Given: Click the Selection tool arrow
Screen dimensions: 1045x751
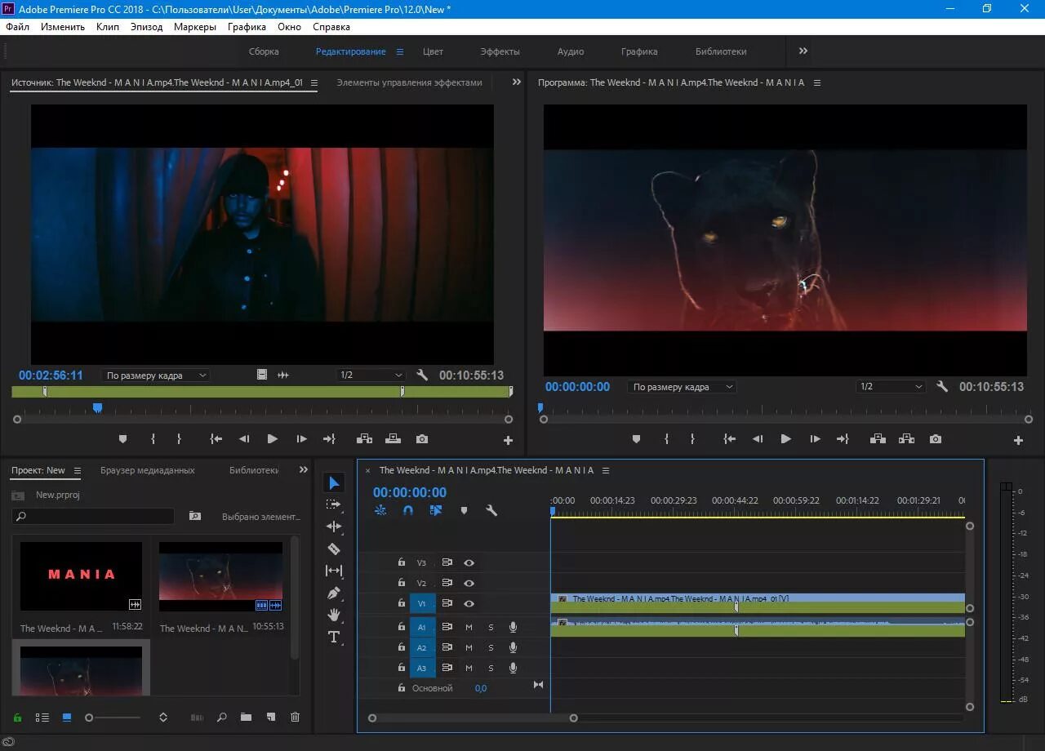Looking at the screenshot, I should pos(334,482).
